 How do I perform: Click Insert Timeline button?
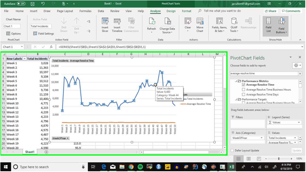click(x=117, y=25)
